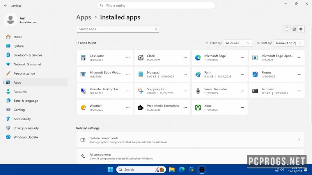Open more options for Web Media Extensions
Screen dimensions: 312x175
(185, 108)
